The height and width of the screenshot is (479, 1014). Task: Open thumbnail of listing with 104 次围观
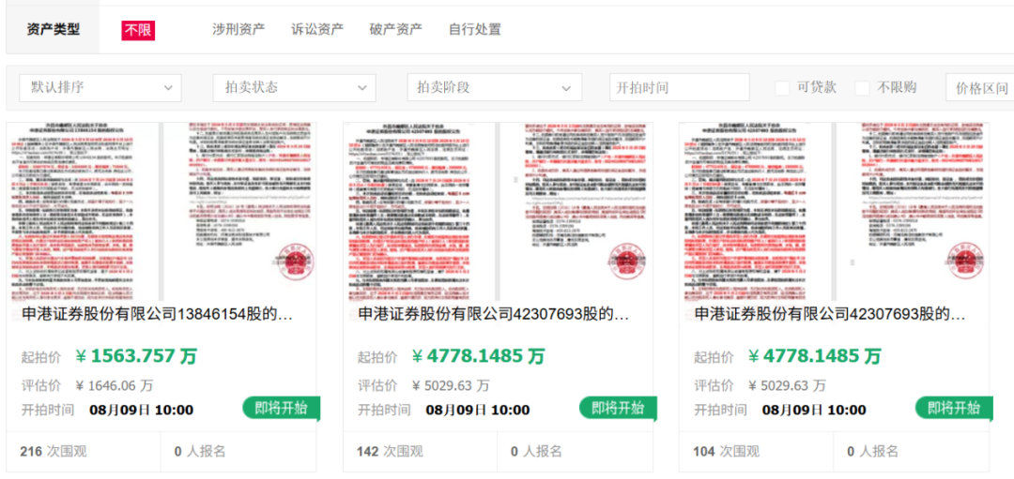pos(835,212)
